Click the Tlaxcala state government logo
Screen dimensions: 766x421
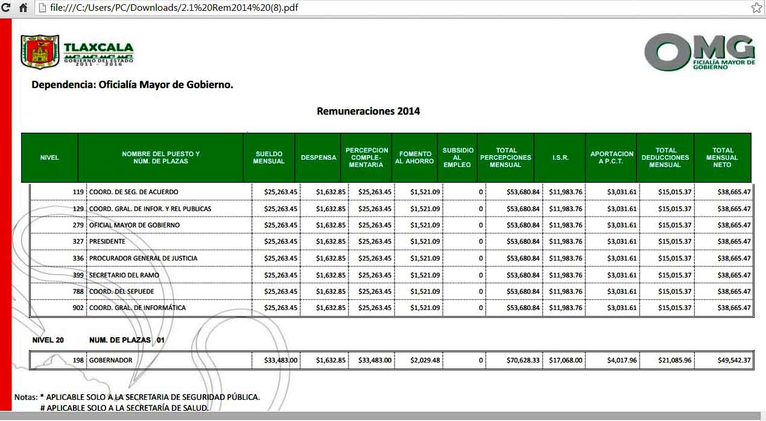pyautogui.click(x=77, y=52)
